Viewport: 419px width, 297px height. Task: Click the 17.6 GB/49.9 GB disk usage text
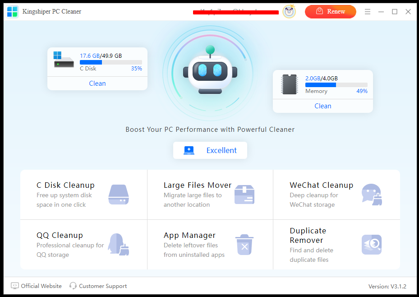(101, 56)
